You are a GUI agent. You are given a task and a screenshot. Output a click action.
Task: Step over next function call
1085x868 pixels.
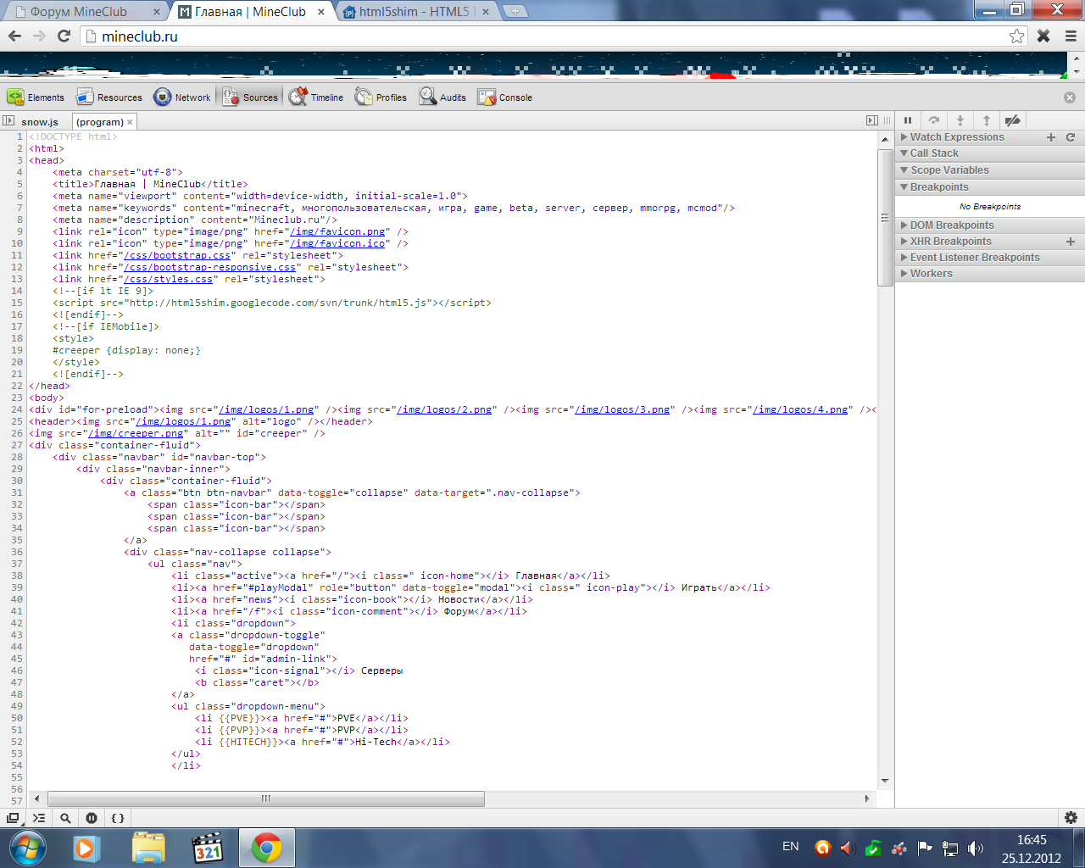click(x=934, y=120)
